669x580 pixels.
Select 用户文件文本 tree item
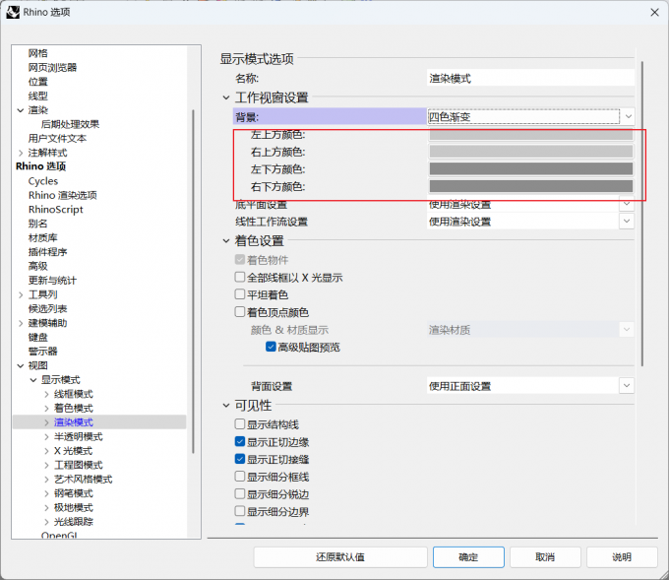[57, 139]
